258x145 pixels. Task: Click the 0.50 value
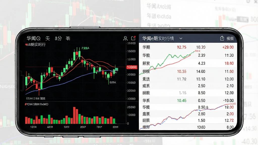click(x=202, y=100)
